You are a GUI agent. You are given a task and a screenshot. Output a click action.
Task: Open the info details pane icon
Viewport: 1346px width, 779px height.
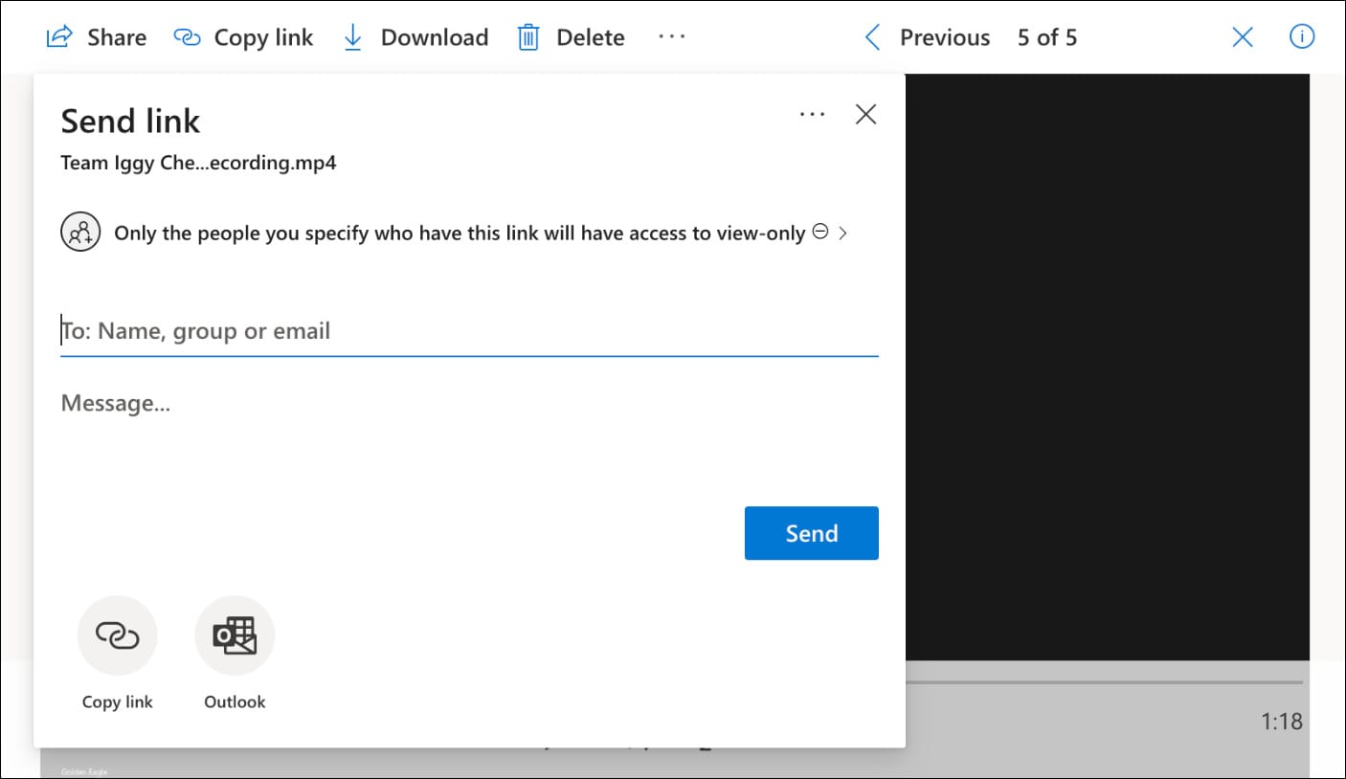tap(1302, 37)
